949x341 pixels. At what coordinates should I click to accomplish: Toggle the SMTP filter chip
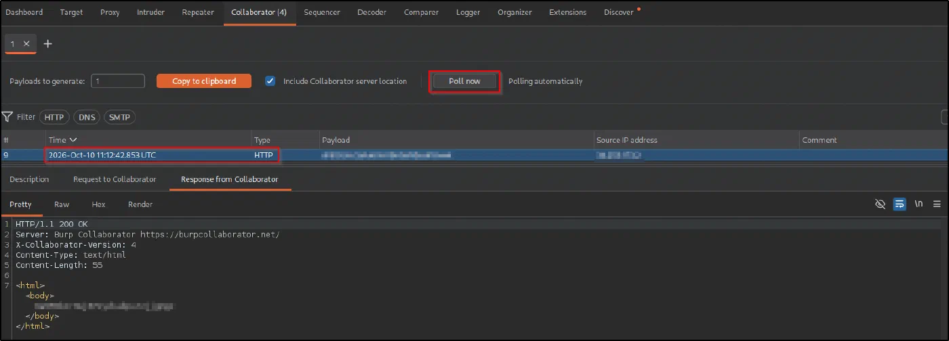click(x=119, y=117)
